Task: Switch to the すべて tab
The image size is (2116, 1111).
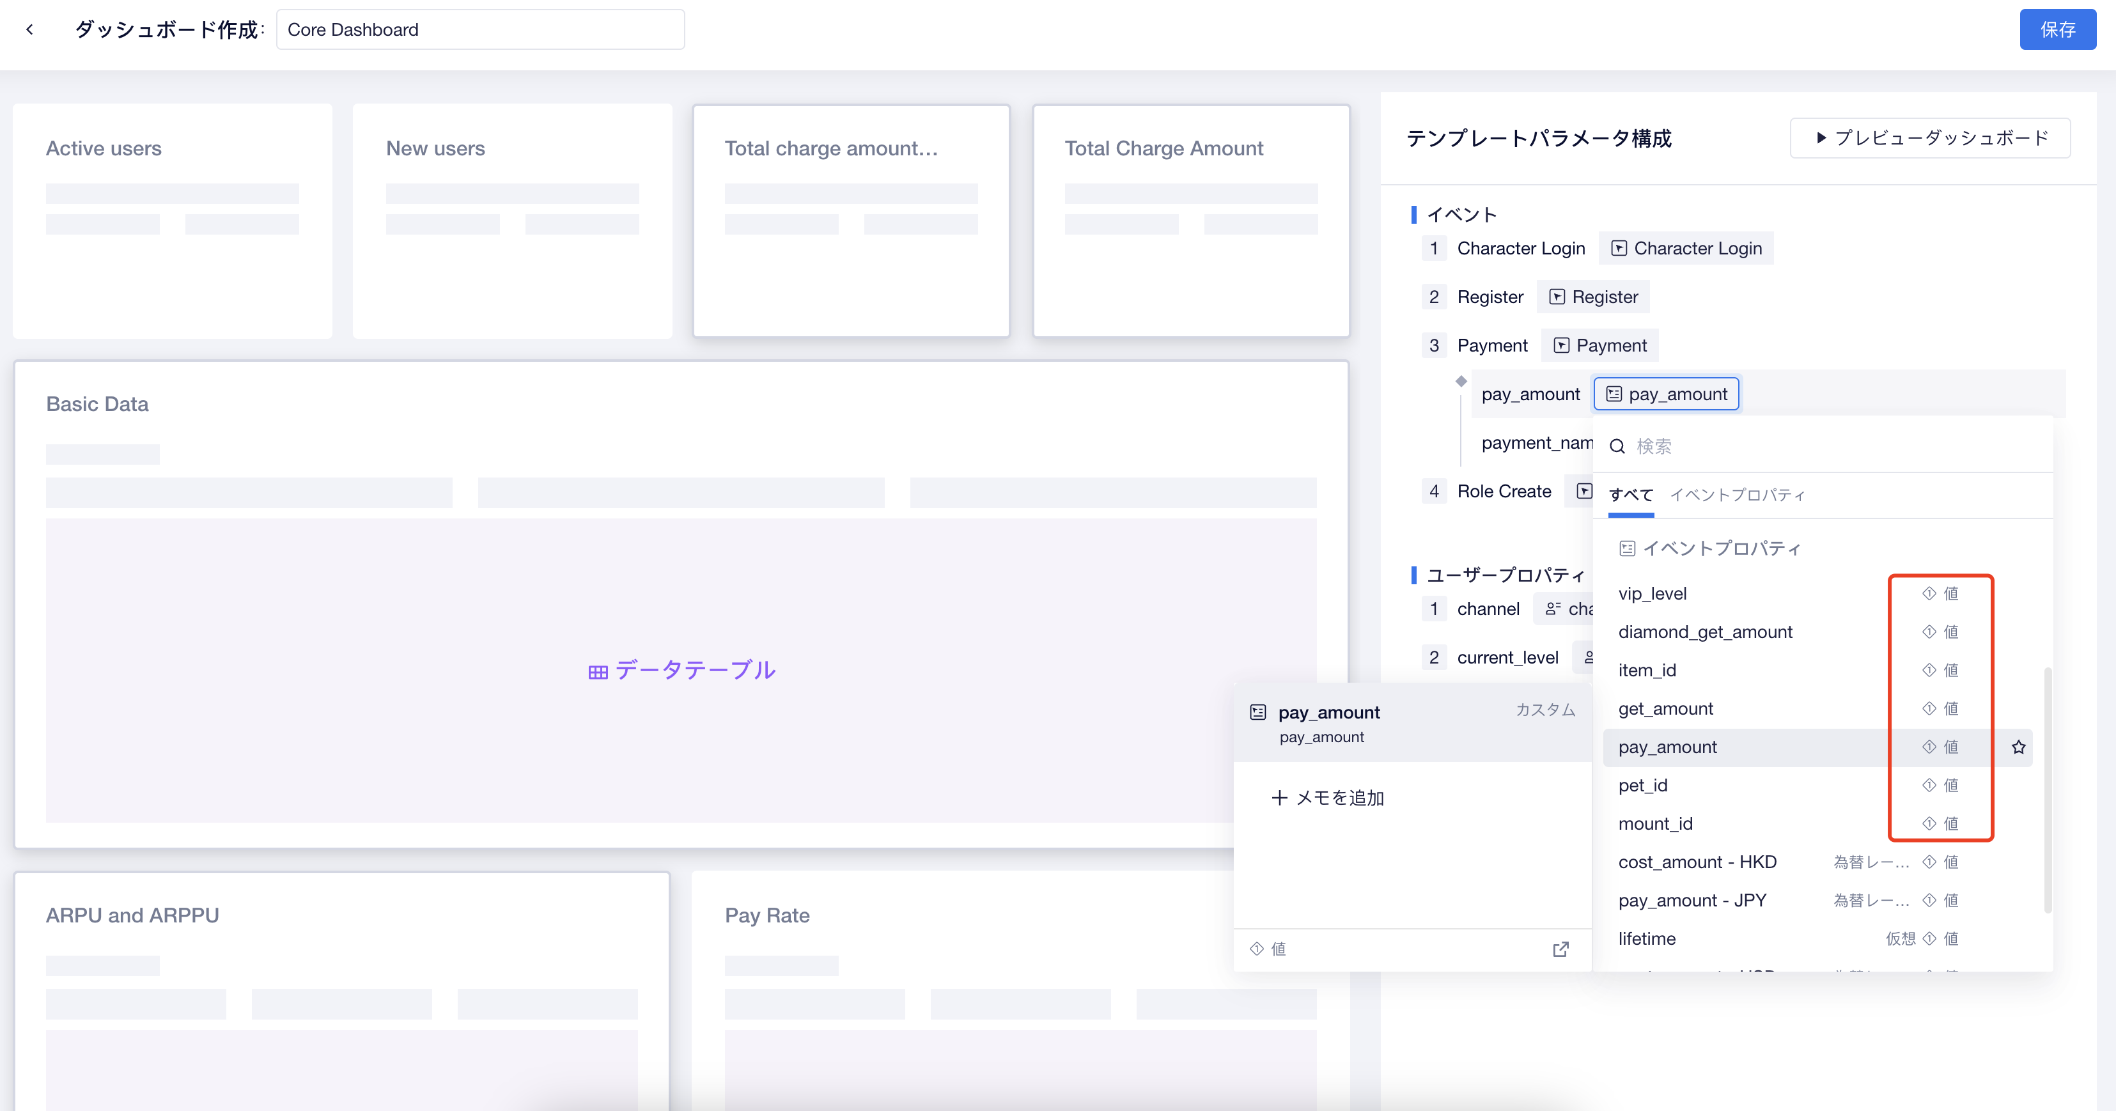Action: [x=1631, y=495]
